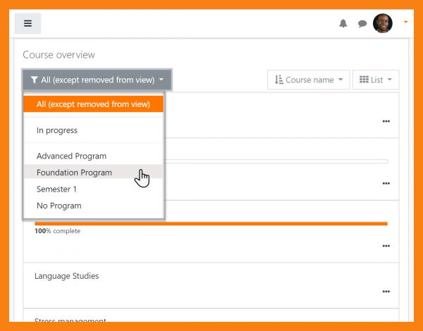Open three-dot menu of the first course
This screenshot has height=331, width=423.
pos(386,120)
